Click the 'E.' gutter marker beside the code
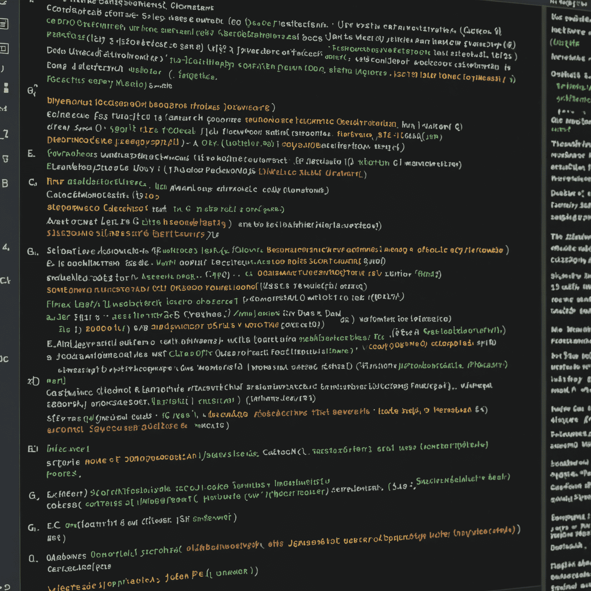 pos(32,154)
